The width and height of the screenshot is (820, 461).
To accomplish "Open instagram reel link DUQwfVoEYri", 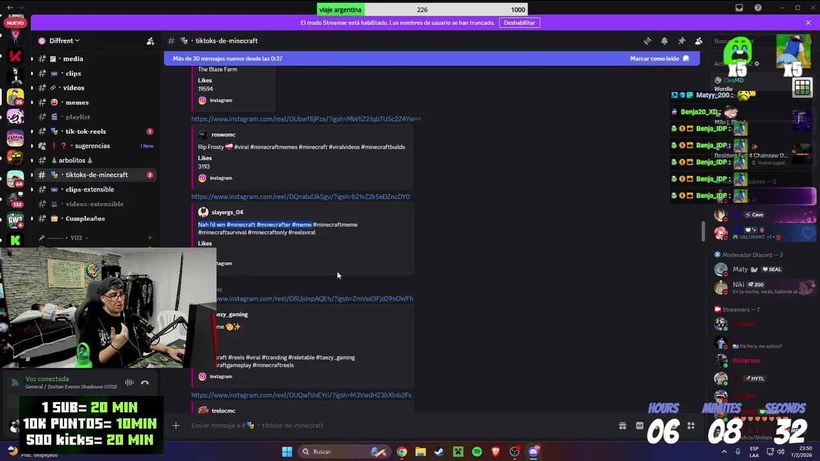I will tap(301, 396).
